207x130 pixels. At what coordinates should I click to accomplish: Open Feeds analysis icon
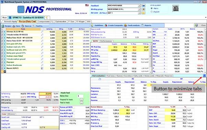(x=125, y=25)
